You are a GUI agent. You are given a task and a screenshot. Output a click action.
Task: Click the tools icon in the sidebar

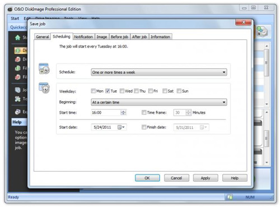18,99
